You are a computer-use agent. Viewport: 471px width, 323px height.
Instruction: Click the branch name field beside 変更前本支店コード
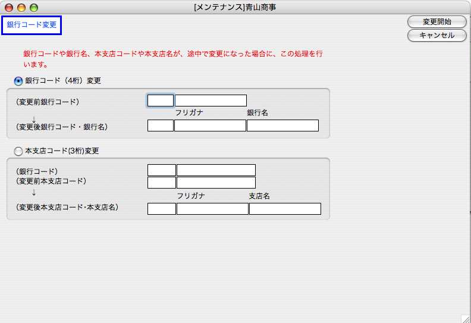(216, 183)
